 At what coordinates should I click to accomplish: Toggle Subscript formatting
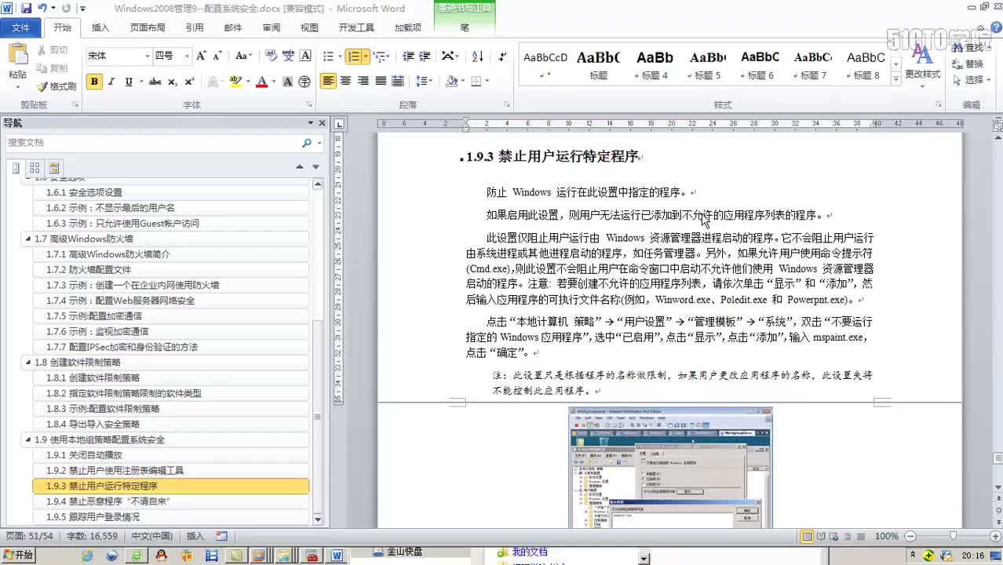point(173,82)
